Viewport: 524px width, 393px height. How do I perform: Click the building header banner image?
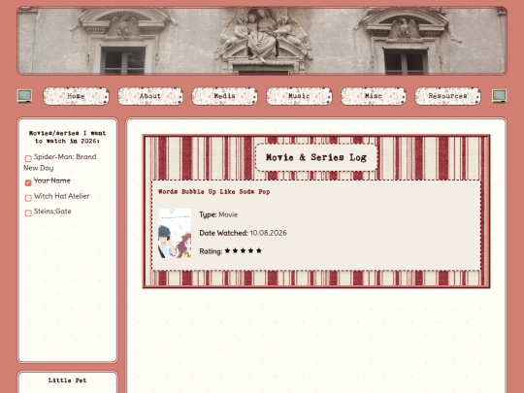(x=262, y=41)
